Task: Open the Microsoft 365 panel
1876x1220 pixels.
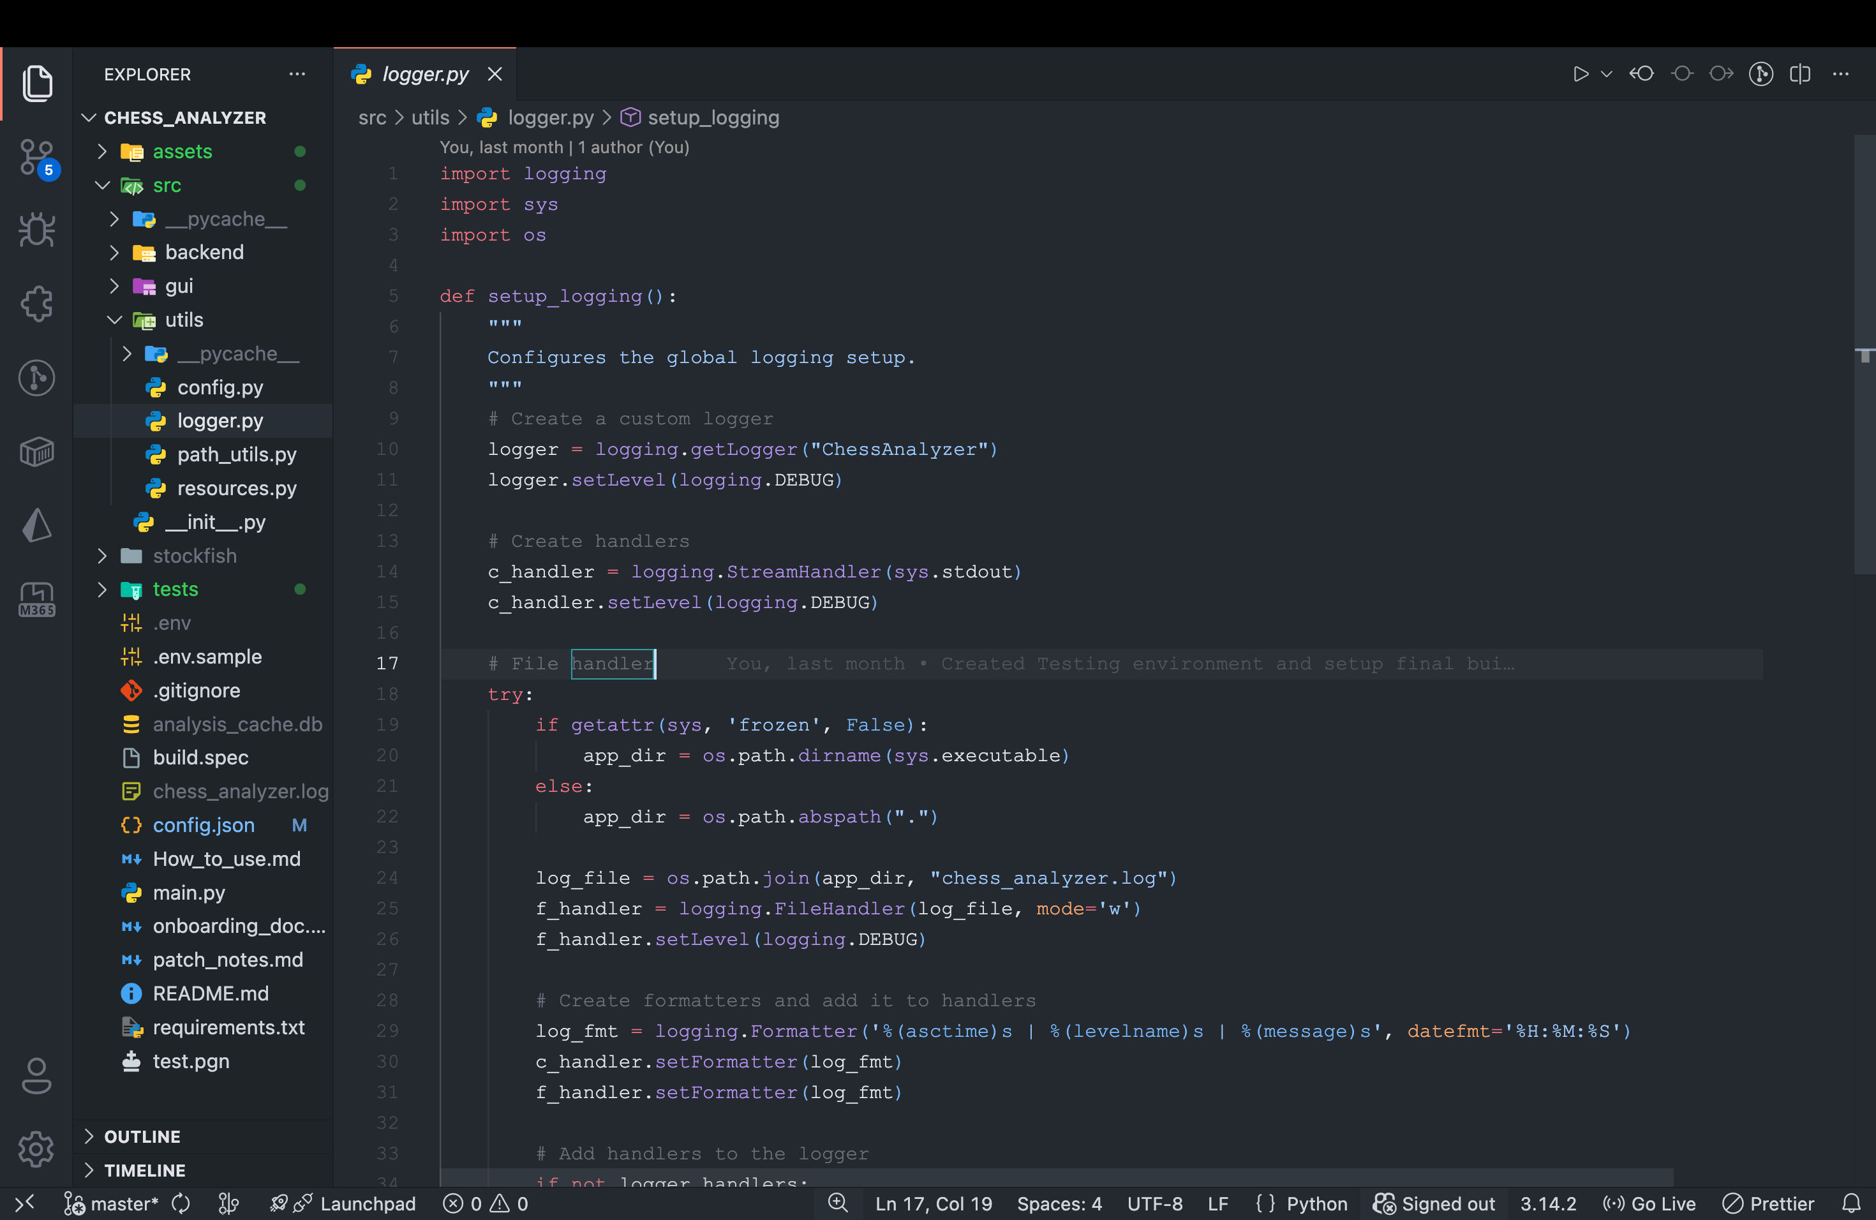Action: coord(36,599)
